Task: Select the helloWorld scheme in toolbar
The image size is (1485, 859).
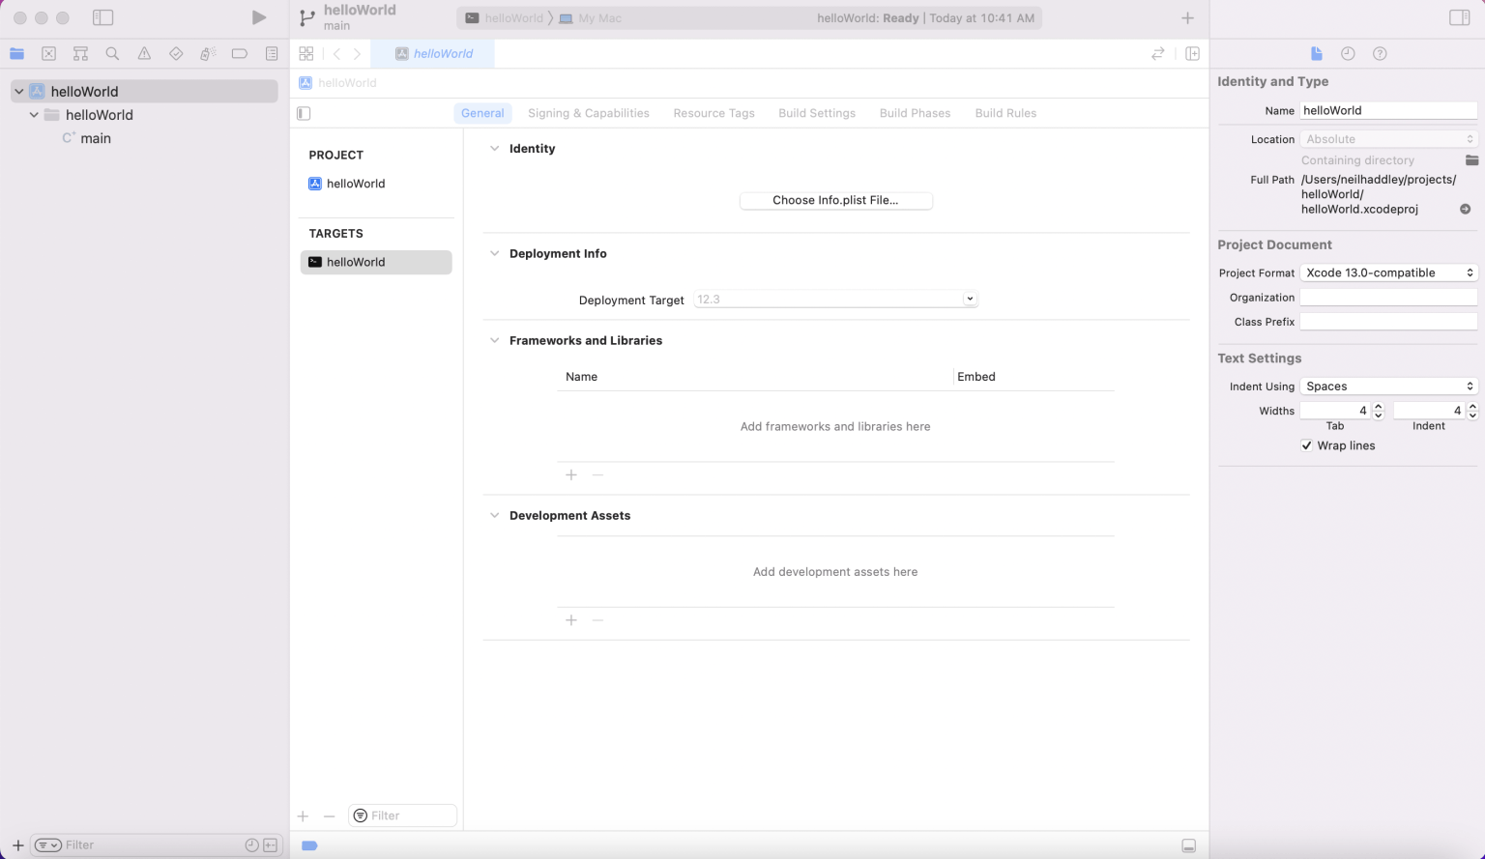Action: click(505, 18)
